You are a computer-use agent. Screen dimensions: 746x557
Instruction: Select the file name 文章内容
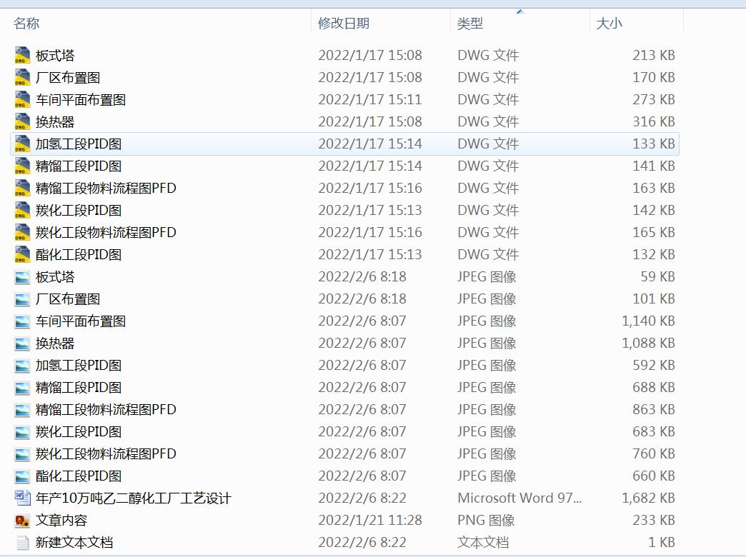[61, 521]
